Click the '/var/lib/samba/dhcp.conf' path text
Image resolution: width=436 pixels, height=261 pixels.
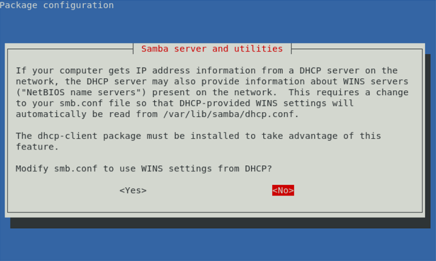231,114
